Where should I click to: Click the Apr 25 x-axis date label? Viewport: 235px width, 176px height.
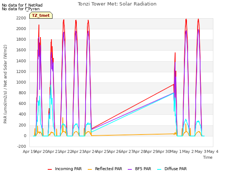pyautogui.click(x=103, y=151)
